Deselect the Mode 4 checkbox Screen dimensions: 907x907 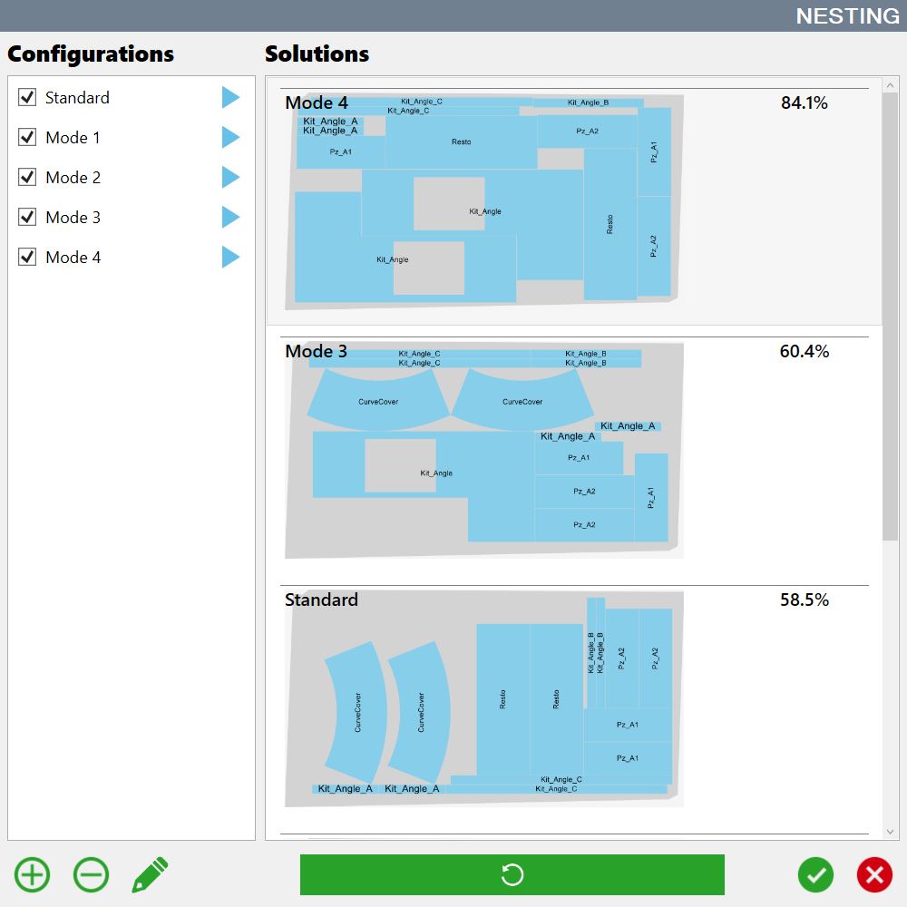[27, 257]
